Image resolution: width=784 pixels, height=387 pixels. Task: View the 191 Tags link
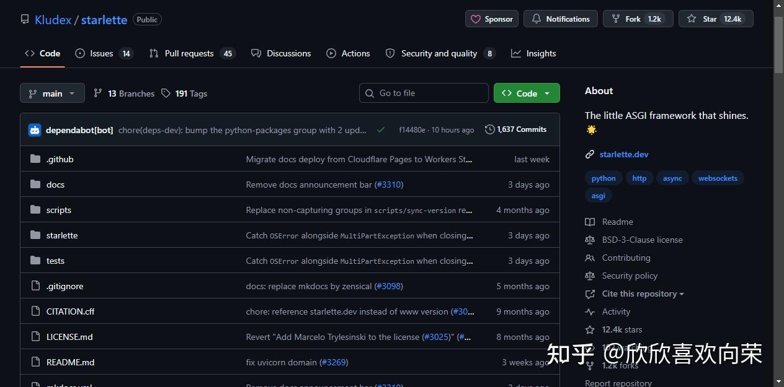coord(184,93)
